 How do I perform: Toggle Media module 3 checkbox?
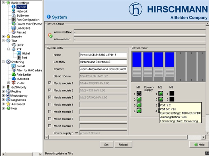pyautogui.click(x=49, y=97)
